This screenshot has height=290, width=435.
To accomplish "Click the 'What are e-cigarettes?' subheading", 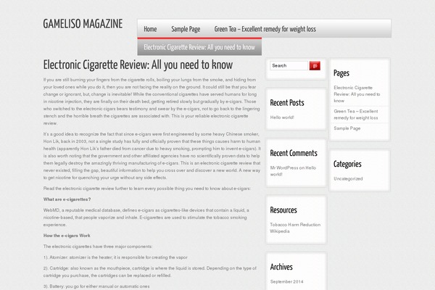I will [x=67, y=199].
